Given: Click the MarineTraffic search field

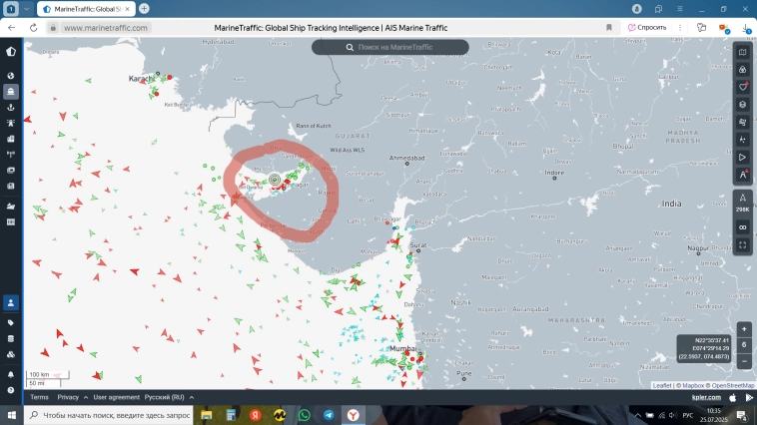Looking at the screenshot, I should (389, 47).
